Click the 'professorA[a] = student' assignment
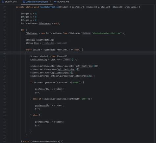 coord(49,122)
